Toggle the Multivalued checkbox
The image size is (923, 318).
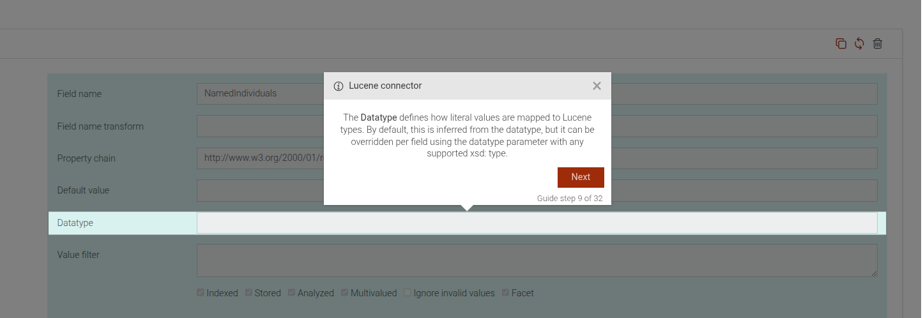tap(345, 293)
